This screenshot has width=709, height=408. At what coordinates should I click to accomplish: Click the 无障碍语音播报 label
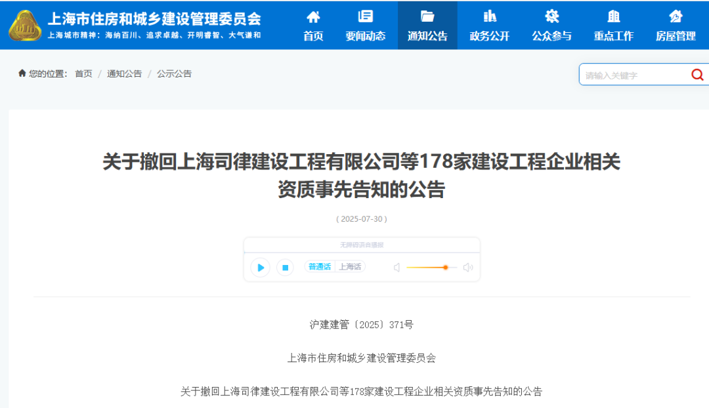pyautogui.click(x=362, y=245)
